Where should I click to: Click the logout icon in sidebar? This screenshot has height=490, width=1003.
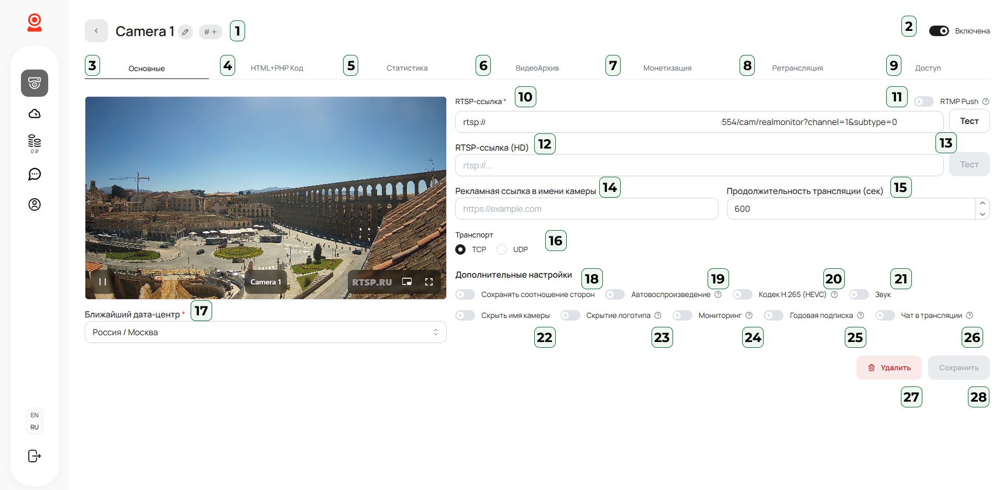[35, 456]
